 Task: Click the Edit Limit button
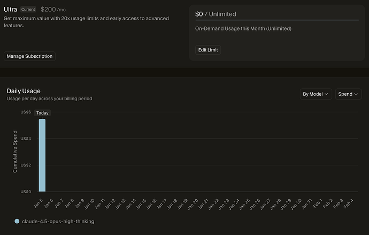[208, 50]
